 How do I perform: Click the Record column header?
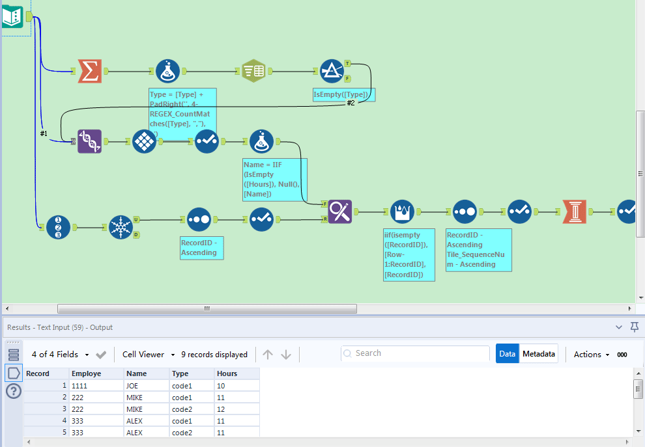(x=46, y=373)
